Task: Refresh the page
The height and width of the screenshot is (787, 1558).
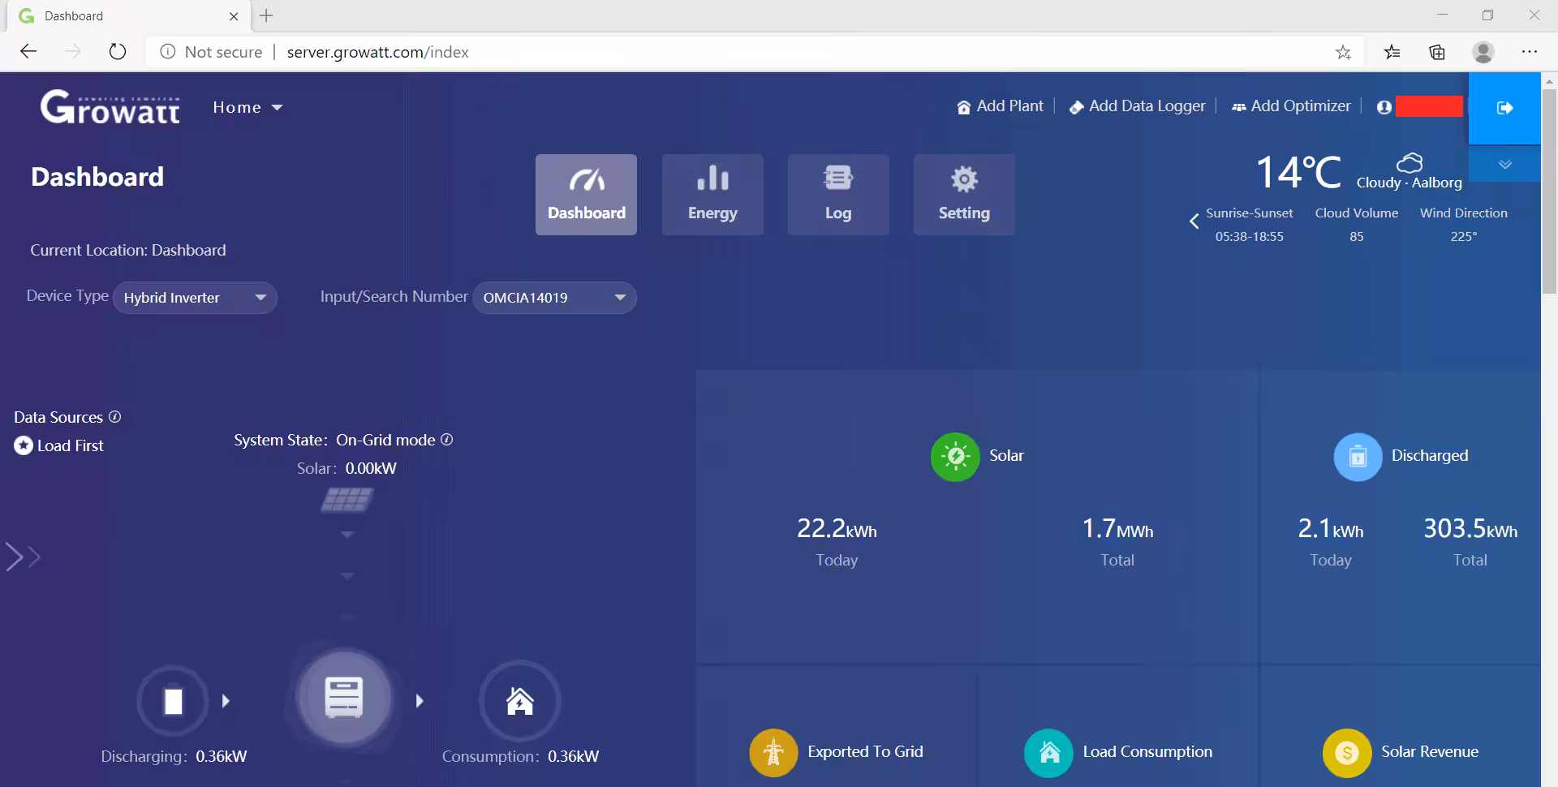Action: pyautogui.click(x=118, y=52)
